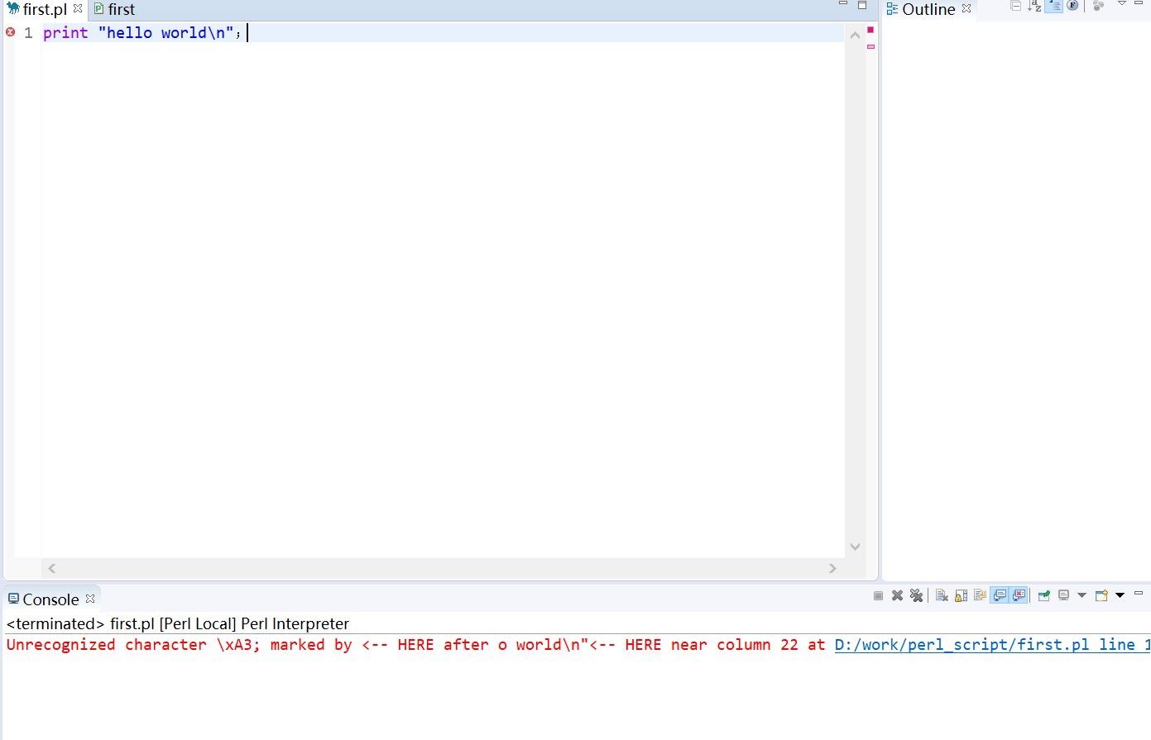Toggle Console scroll lock
Image resolution: width=1151 pixels, height=740 pixels.
pyautogui.click(x=961, y=595)
